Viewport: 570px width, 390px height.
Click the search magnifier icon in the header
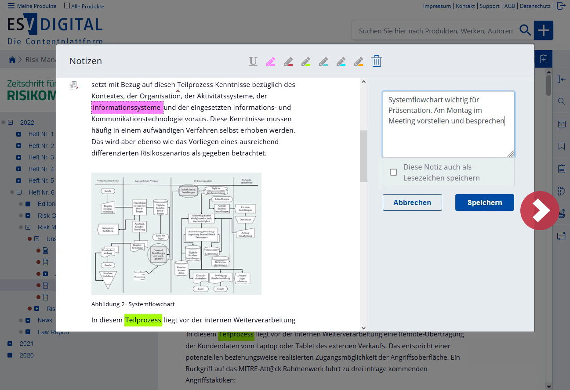525,30
